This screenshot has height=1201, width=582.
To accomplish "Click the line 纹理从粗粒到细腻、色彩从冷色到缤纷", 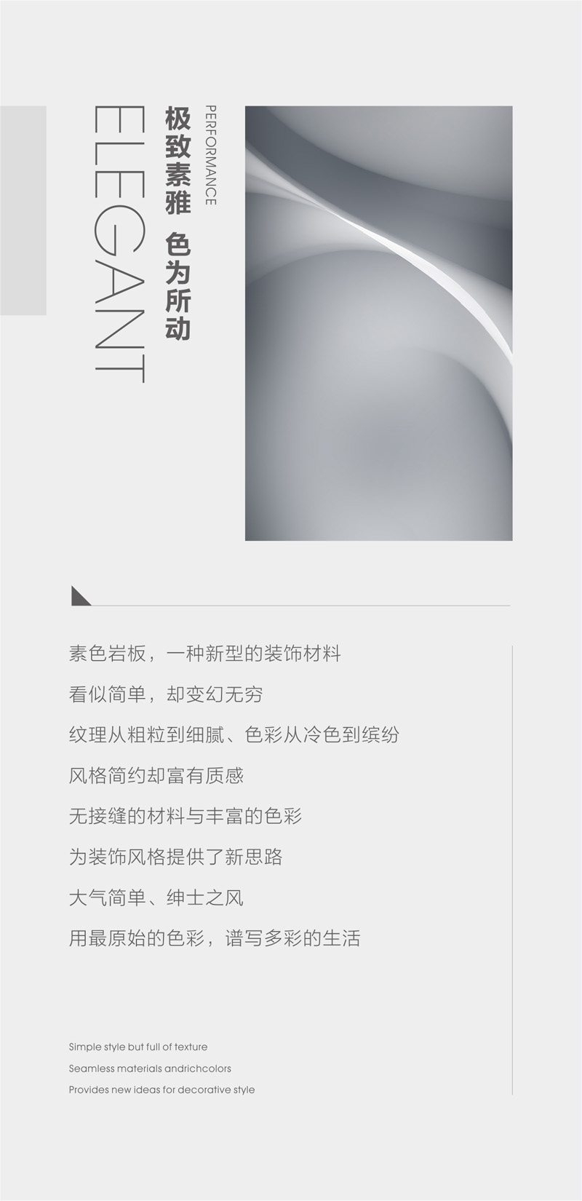I will [234, 735].
